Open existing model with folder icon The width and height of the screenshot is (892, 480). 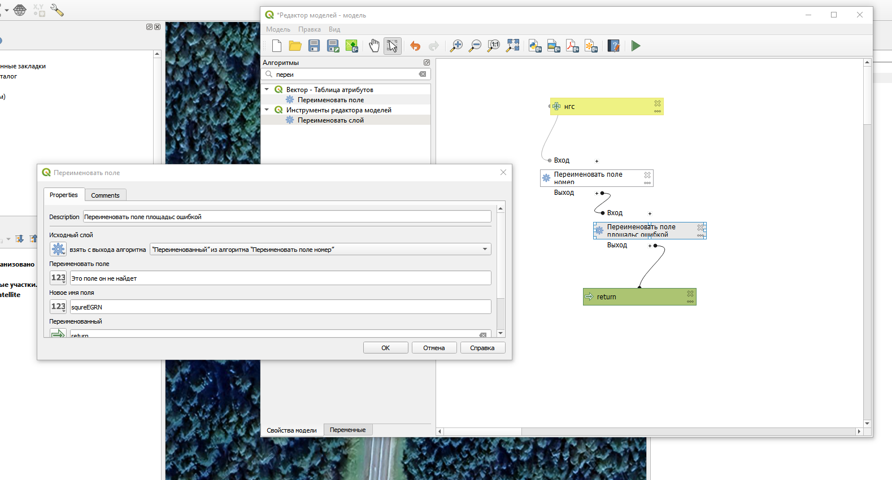click(295, 46)
